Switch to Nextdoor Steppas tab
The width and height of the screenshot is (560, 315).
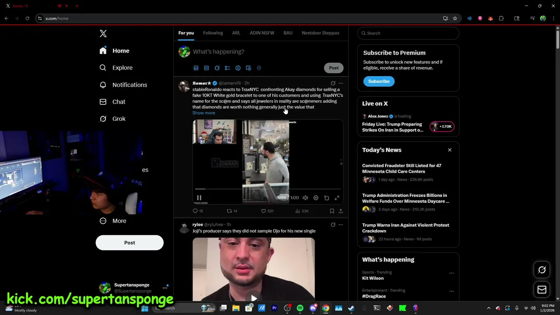click(320, 33)
